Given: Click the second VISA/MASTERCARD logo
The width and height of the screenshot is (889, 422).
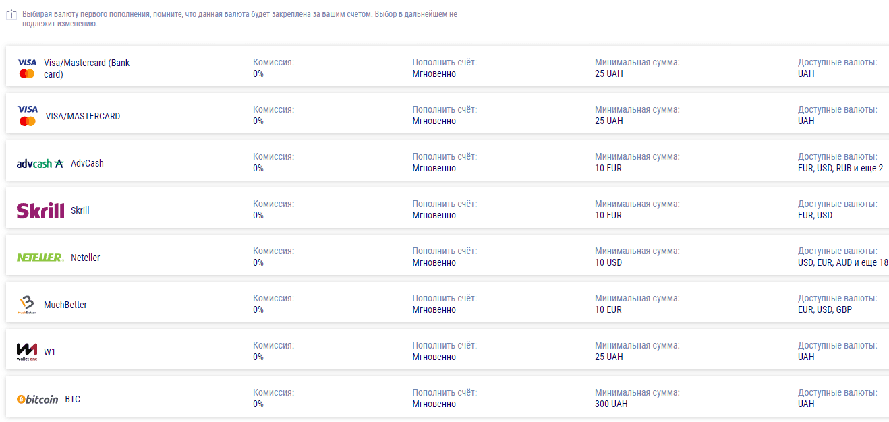Looking at the screenshot, I should pos(28,115).
